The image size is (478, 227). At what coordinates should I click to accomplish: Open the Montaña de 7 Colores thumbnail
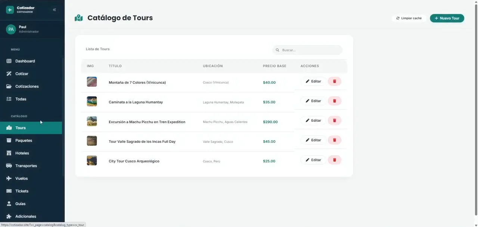click(92, 82)
